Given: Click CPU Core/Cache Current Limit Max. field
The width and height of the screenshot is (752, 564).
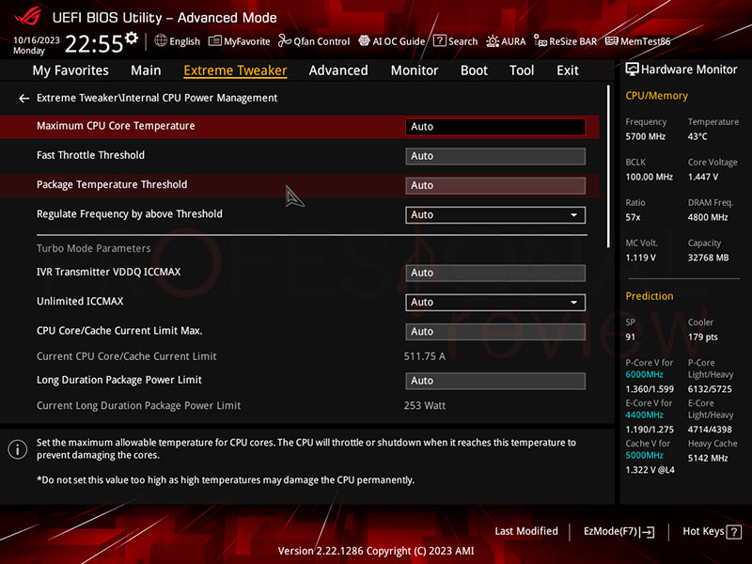Looking at the screenshot, I should tap(495, 332).
